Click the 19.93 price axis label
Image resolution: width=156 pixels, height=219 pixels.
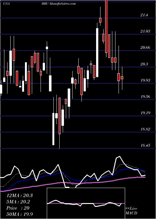[145, 80]
